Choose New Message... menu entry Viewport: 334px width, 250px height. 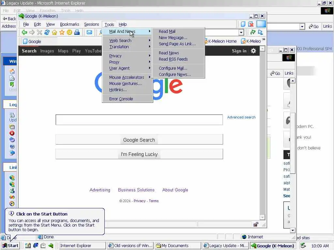pos(178,37)
